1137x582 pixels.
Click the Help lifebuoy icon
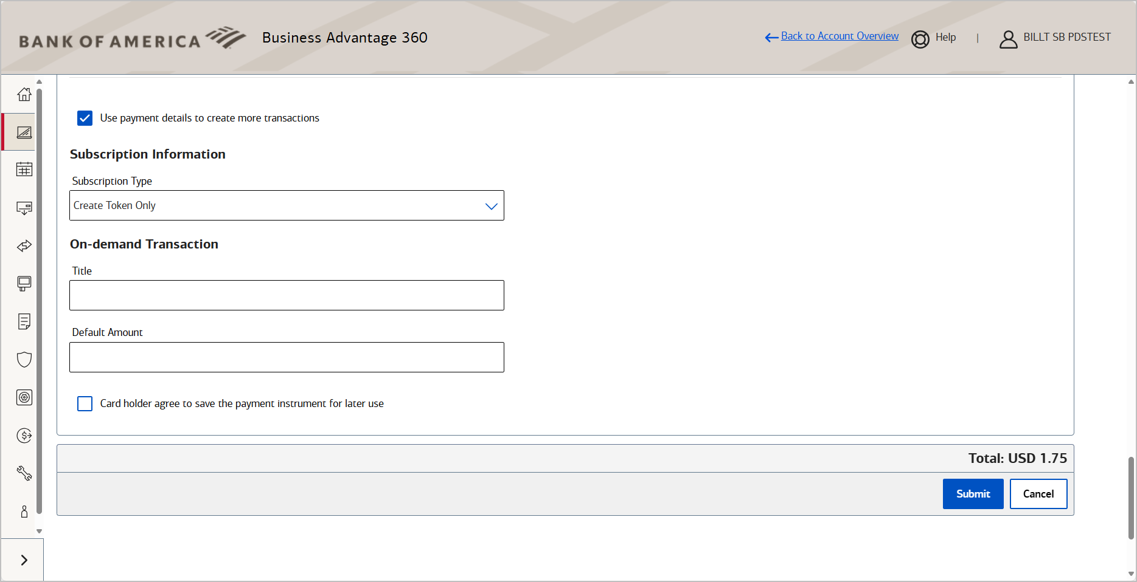click(920, 39)
